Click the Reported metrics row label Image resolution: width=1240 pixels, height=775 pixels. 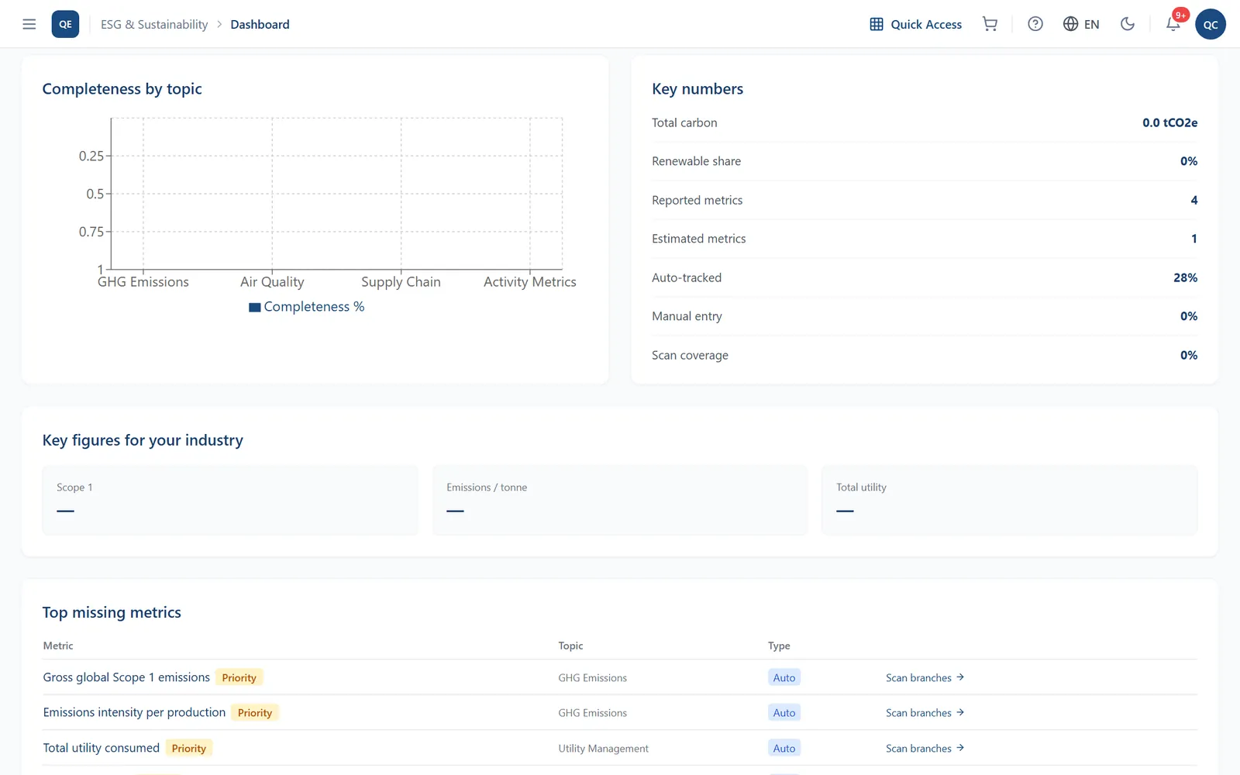697,200
